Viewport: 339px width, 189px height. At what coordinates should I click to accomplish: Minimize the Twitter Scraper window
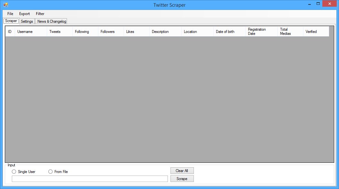point(310,4)
